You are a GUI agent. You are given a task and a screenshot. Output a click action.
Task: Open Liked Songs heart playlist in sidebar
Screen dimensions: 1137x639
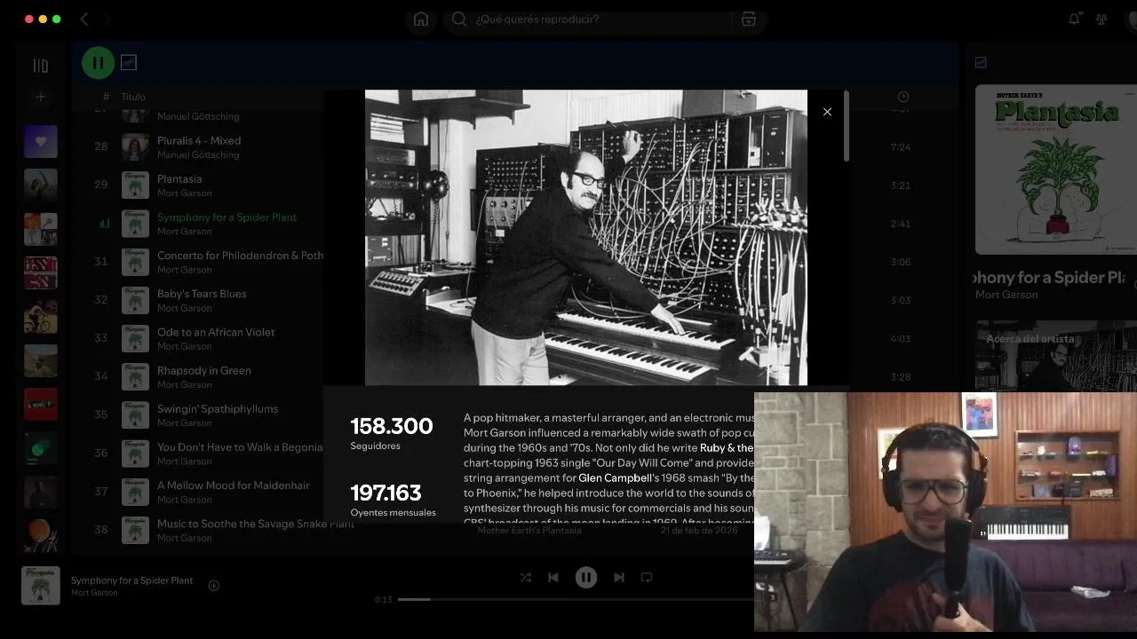pos(41,141)
